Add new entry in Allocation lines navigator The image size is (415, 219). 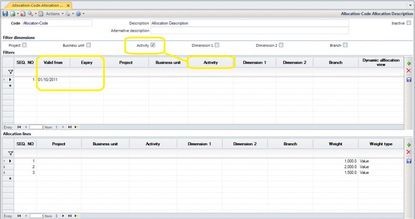click(x=76, y=216)
